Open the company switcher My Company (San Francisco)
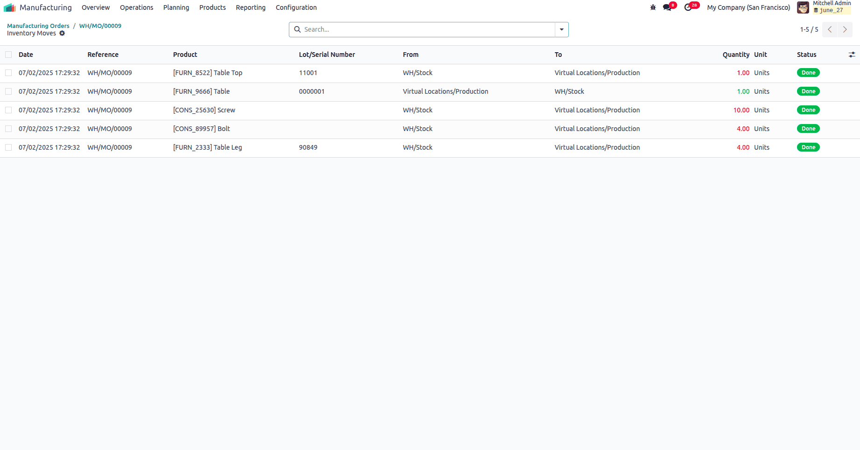The width and height of the screenshot is (860, 450). pyautogui.click(x=748, y=7)
